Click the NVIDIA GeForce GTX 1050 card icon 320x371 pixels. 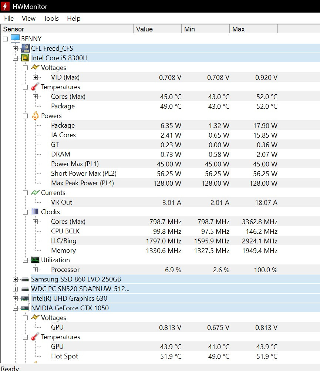[25, 308]
